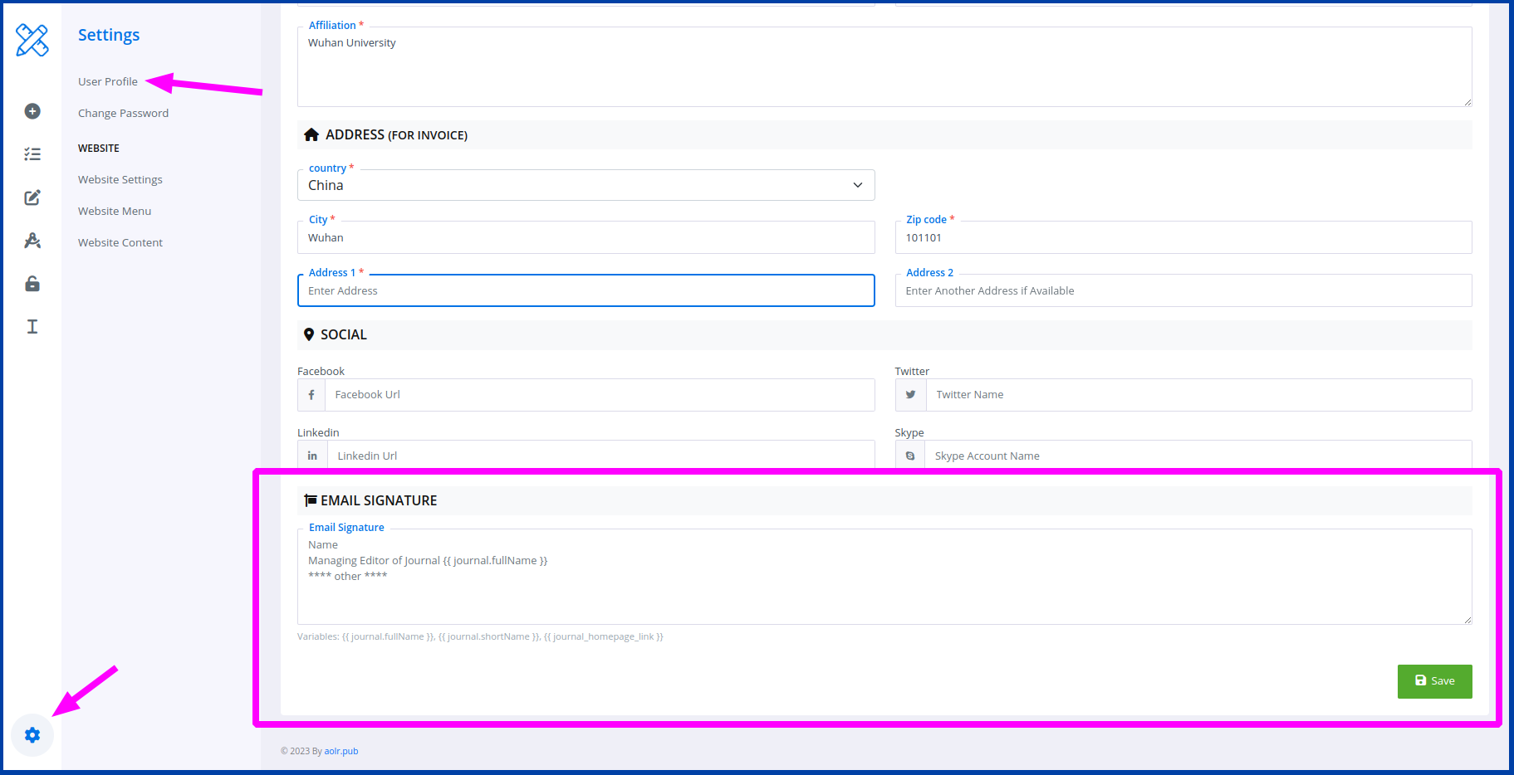Screen dimensions: 1514x775
Task: Open Website Content menu item
Action: (120, 242)
